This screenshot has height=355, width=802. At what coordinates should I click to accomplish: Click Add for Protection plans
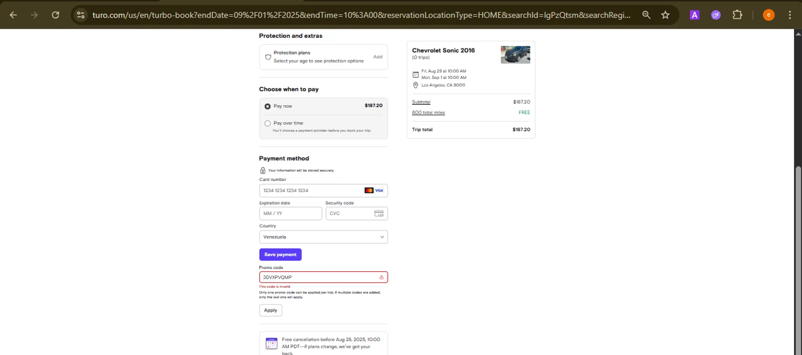[377, 57]
